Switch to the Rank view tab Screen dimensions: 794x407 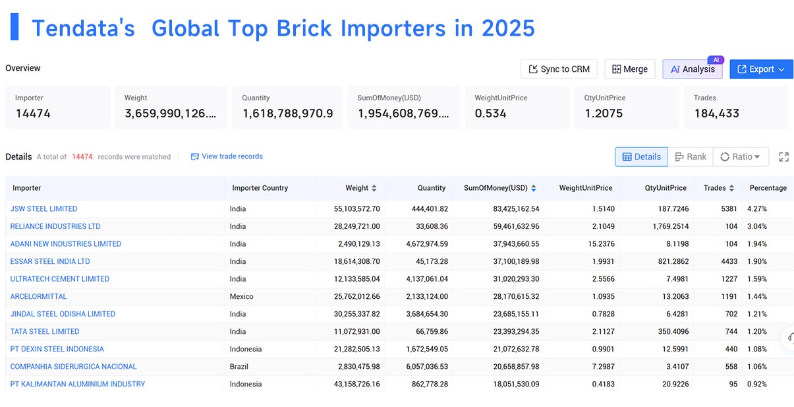[x=691, y=157]
